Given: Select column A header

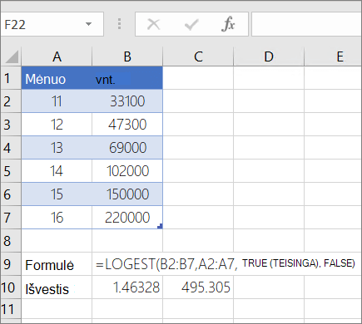Looking at the screenshot, I should click(x=57, y=56).
